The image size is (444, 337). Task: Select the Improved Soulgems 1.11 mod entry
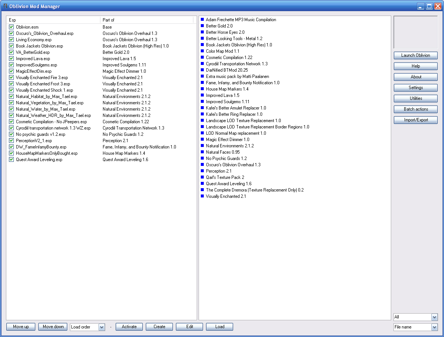coord(228,101)
